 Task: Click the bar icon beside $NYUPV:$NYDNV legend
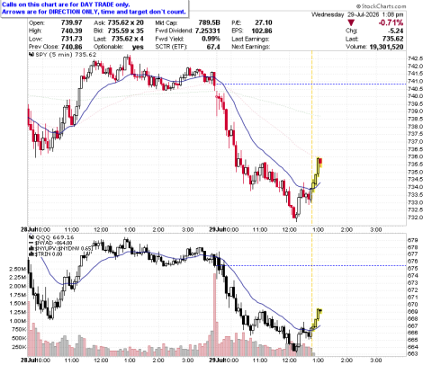tap(31, 248)
